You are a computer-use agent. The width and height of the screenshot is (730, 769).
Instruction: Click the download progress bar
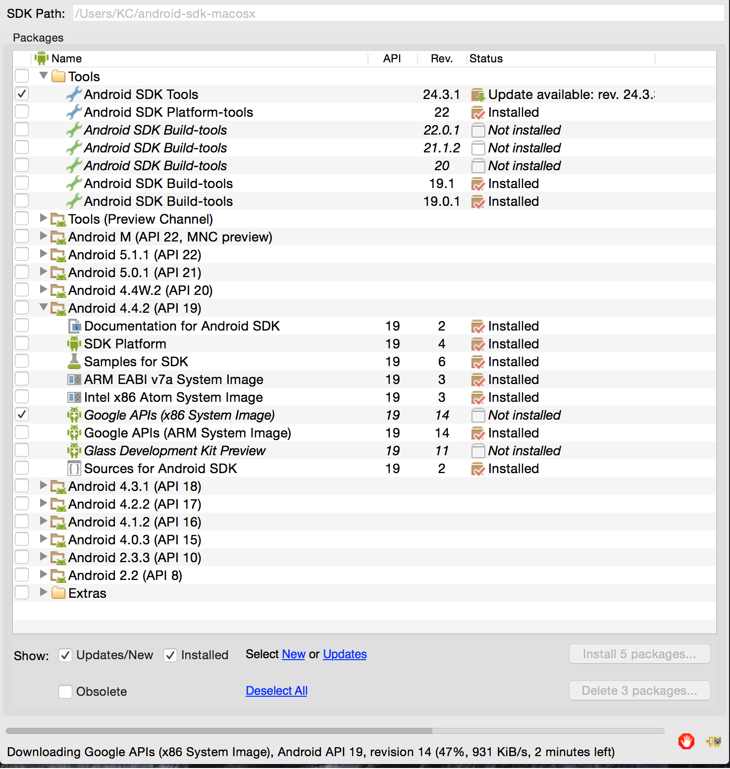335,731
